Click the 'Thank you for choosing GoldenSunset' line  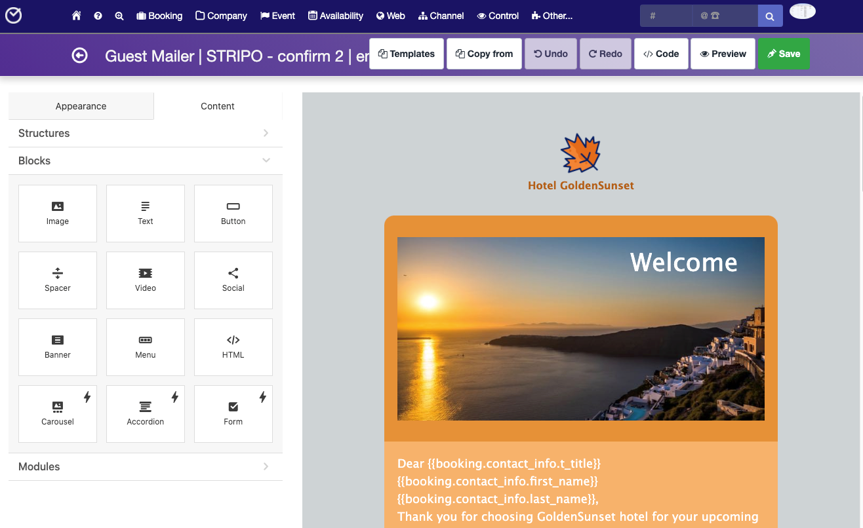(x=578, y=517)
